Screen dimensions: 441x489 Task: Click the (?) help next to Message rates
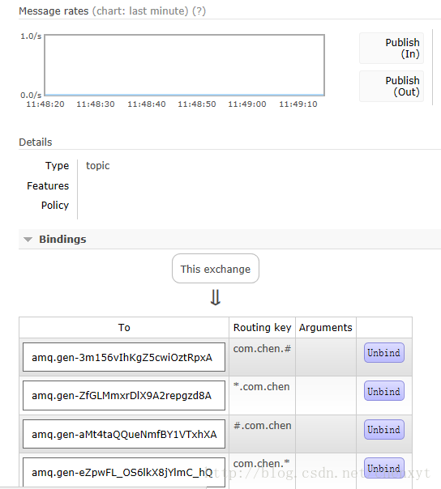point(199,11)
